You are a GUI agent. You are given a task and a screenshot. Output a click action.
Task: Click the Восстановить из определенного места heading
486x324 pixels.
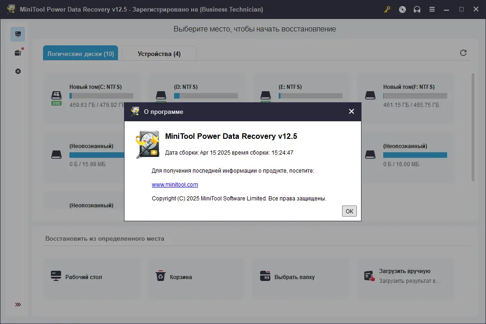(105, 238)
